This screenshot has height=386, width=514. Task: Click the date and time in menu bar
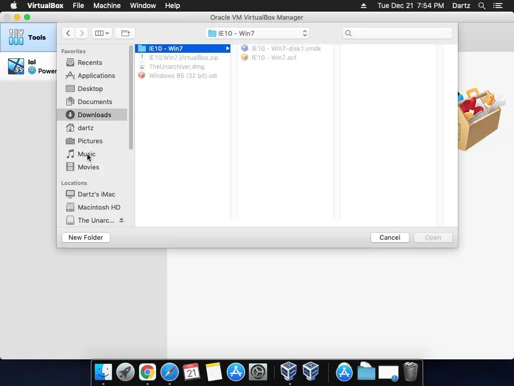[x=411, y=6]
